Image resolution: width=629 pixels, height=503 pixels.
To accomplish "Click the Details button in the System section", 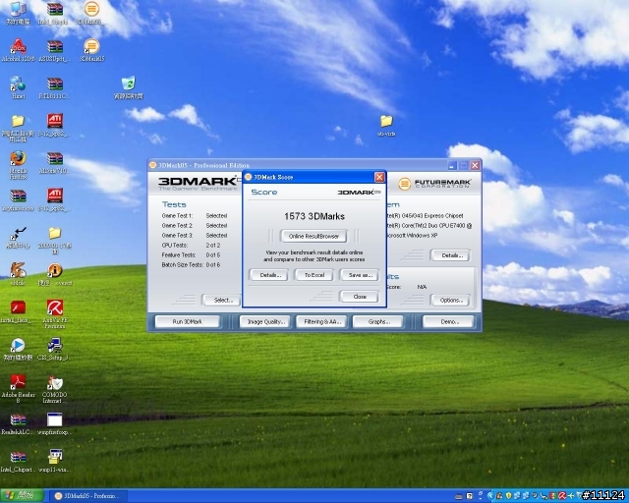I will pyautogui.click(x=450, y=255).
